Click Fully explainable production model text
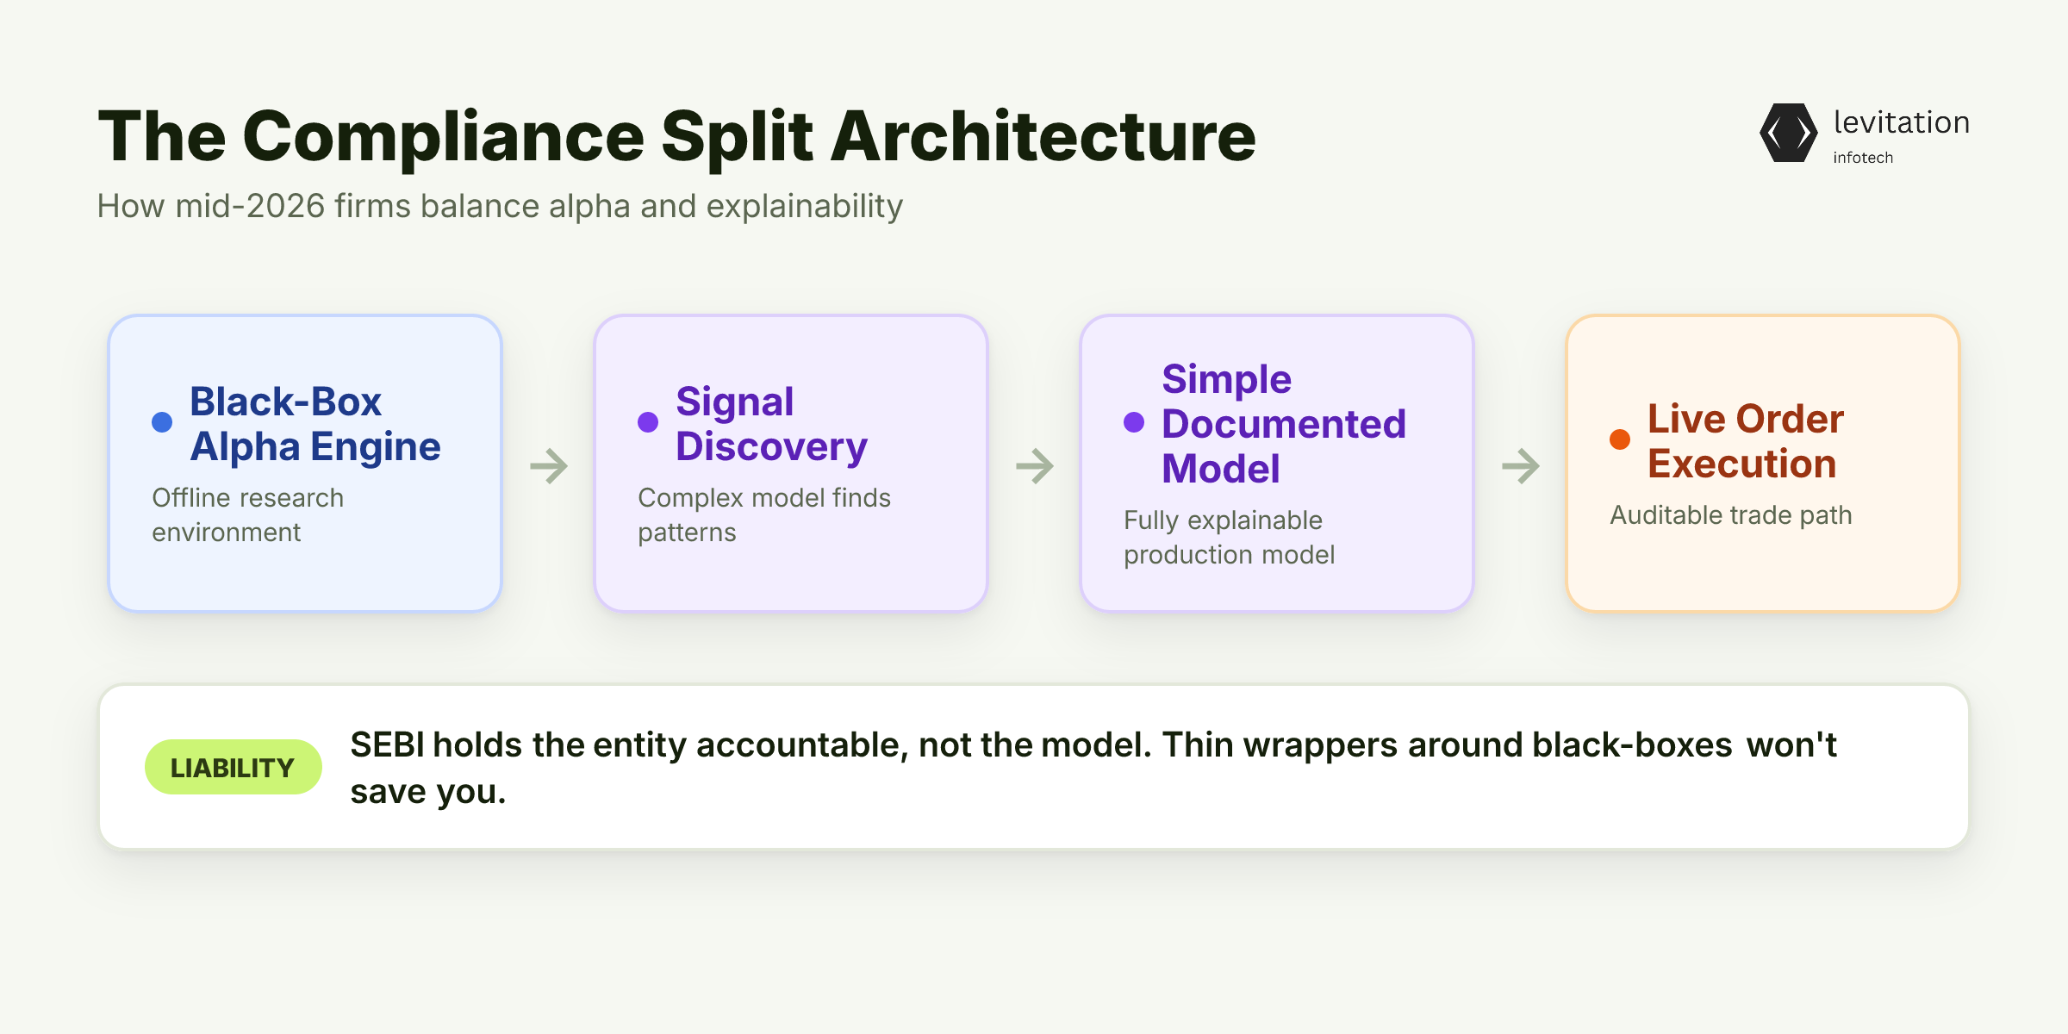 [1229, 538]
